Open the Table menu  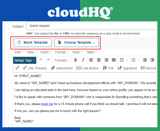click(x=91, y=52)
